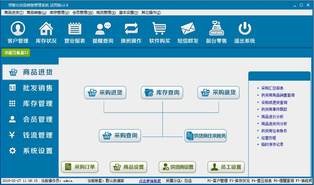Click status bar date 2018-02-27 11:08:15

[20, 181]
